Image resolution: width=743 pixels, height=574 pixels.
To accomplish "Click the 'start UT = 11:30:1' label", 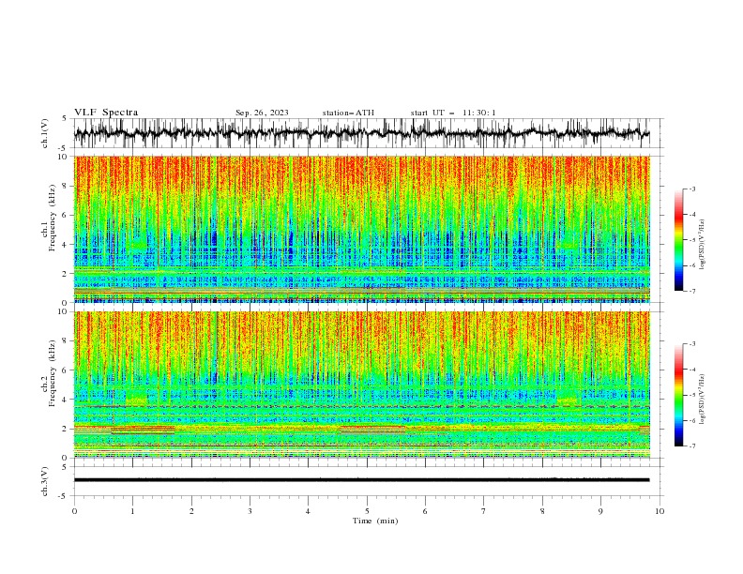I will click(x=453, y=113).
